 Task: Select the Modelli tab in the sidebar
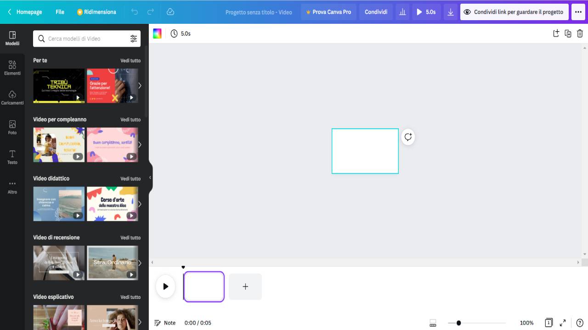click(12, 37)
